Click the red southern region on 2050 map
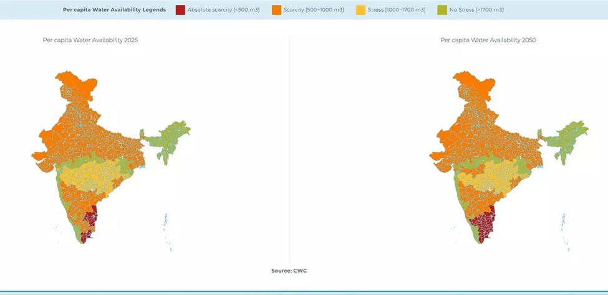Image resolution: width=608 pixels, height=295 pixels. tap(483, 222)
